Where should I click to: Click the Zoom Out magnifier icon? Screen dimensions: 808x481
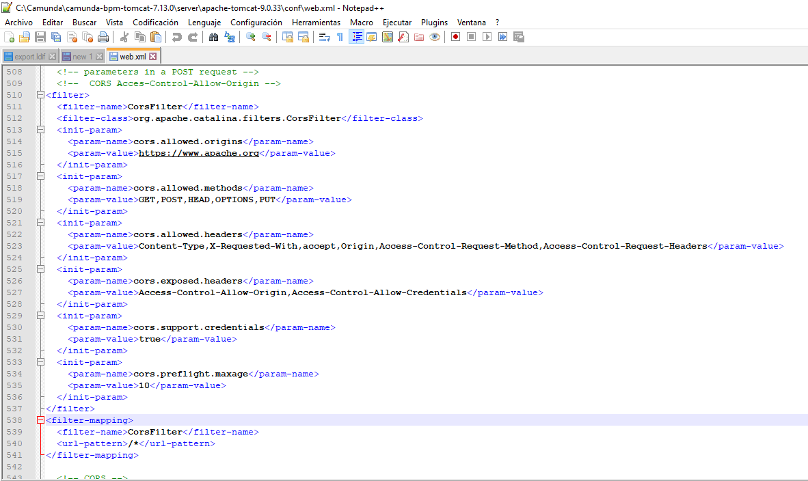267,37
